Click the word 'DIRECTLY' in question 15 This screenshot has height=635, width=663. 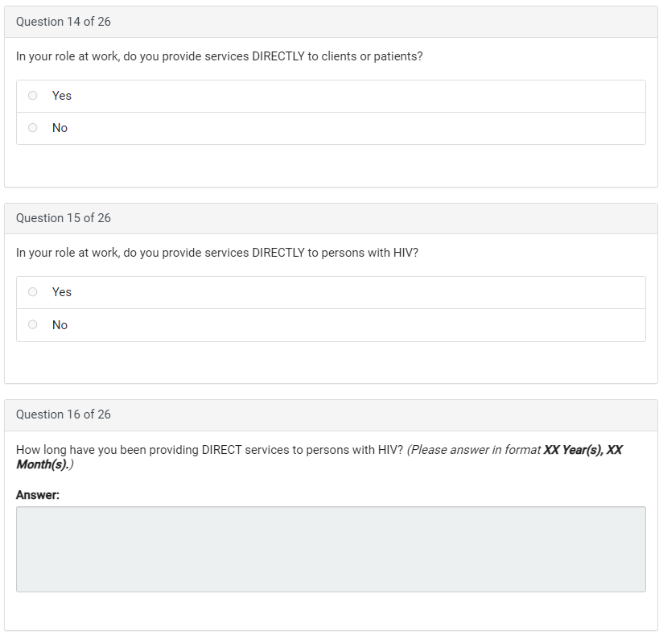point(278,253)
